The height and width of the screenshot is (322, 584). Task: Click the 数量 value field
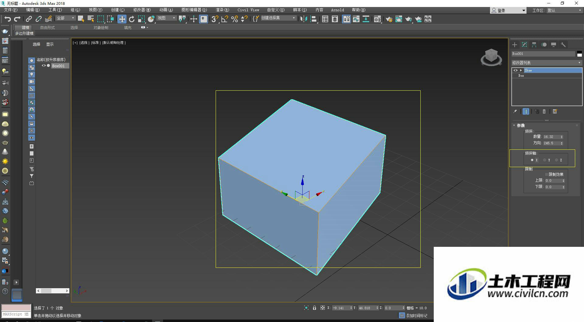[551, 137]
